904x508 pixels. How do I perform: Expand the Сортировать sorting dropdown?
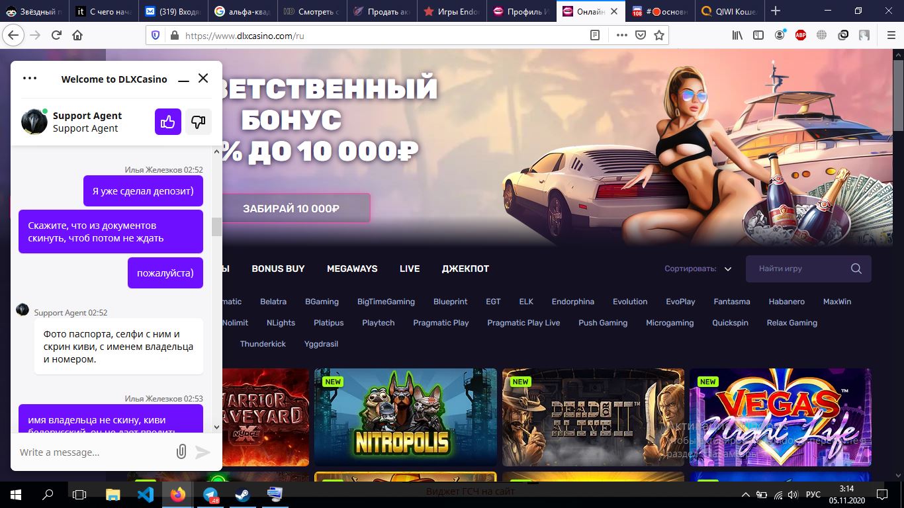coord(698,269)
